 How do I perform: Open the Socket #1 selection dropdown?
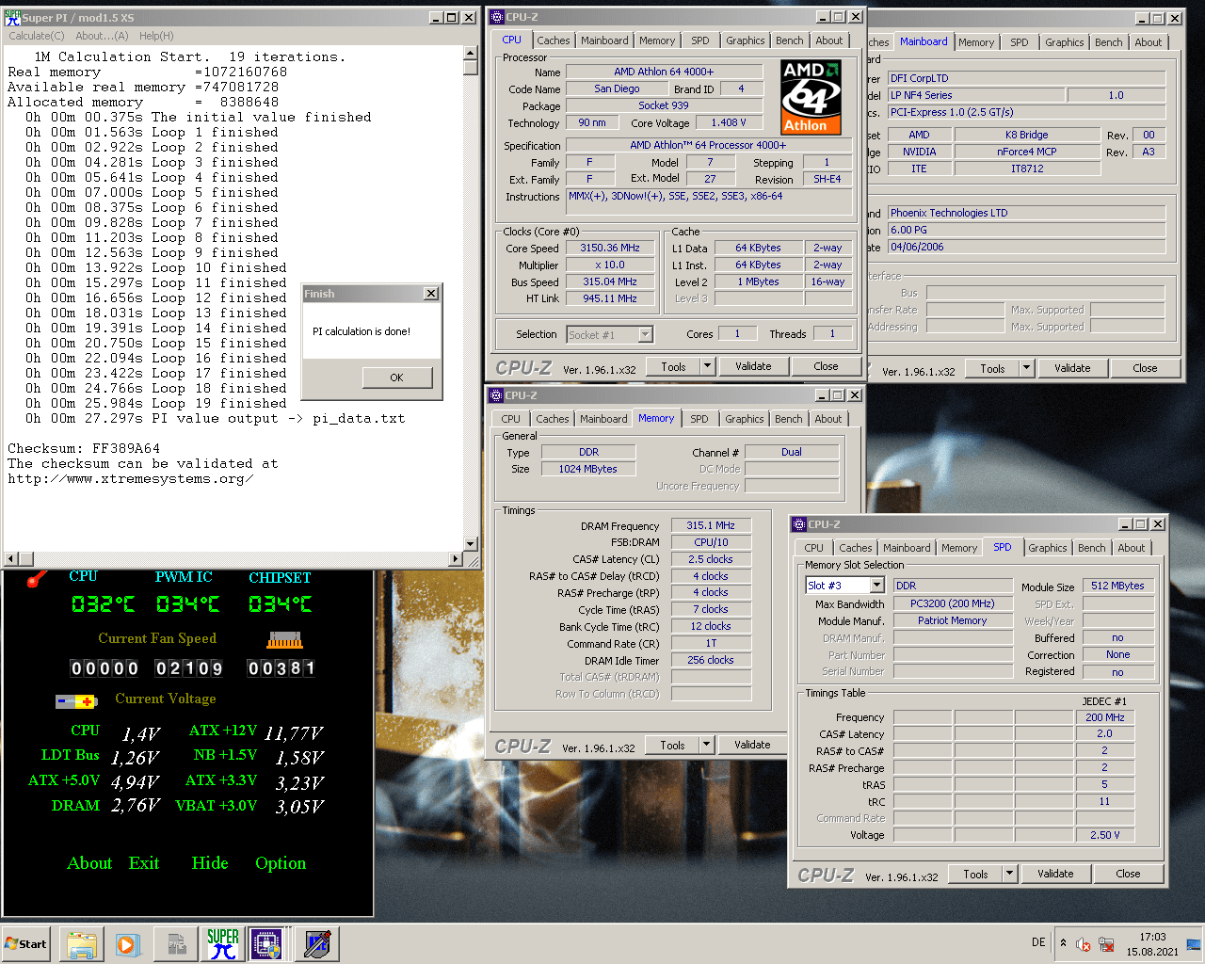645,334
